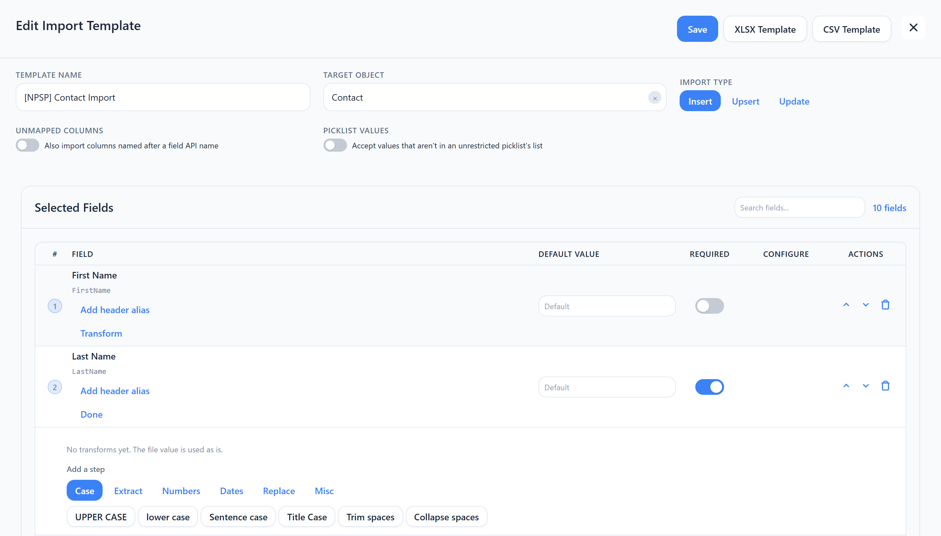The width and height of the screenshot is (941, 536).
Task: Add Trim spaces transform step
Action: coord(370,517)
